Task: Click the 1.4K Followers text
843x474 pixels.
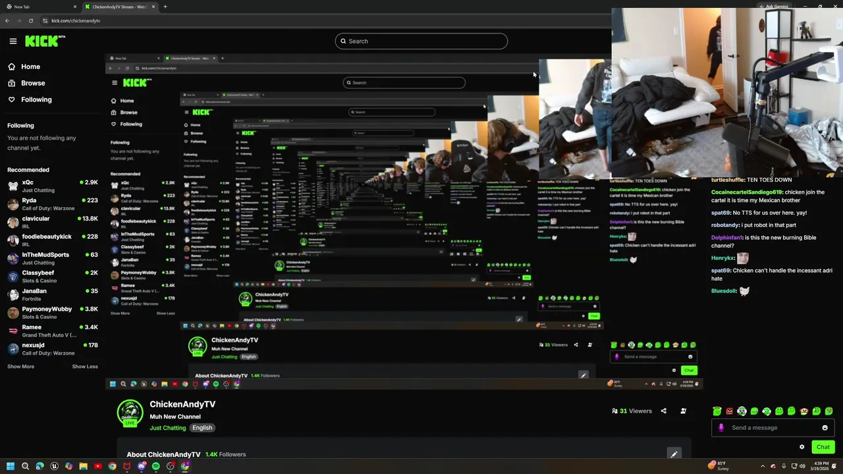Action: pos(225,454)
